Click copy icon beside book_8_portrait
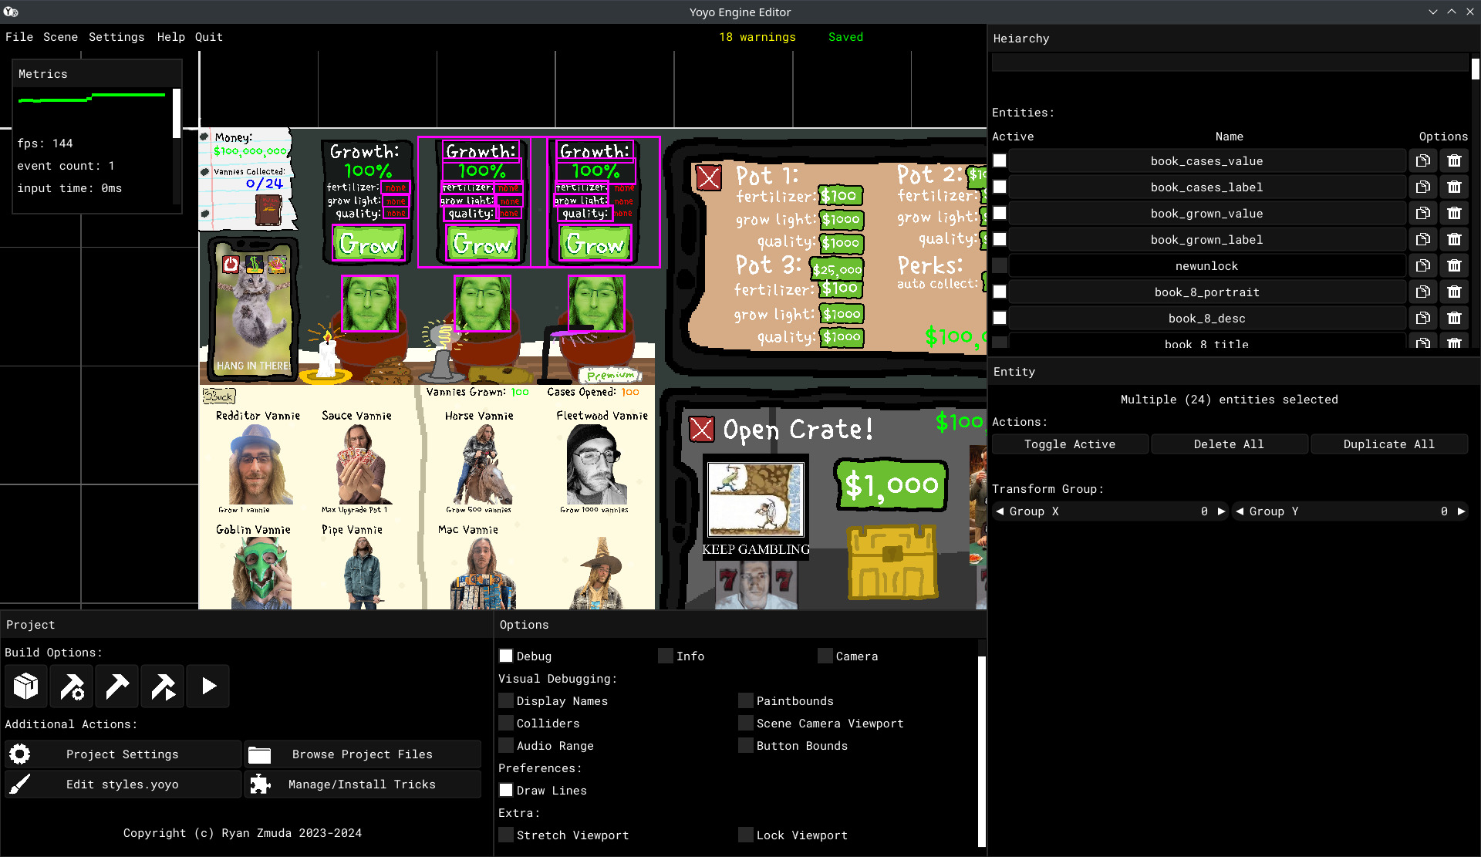 point(1422,292)
